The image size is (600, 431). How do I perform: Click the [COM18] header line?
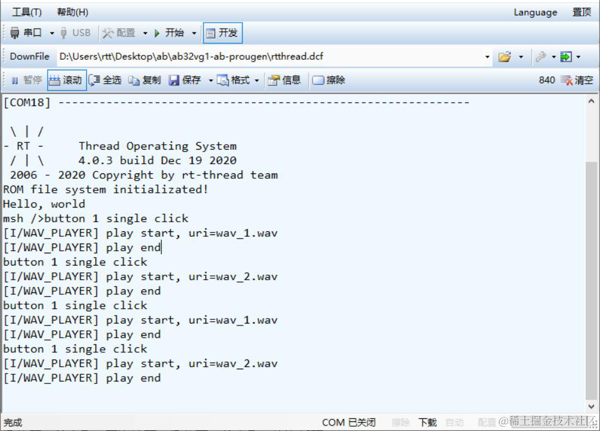[x=236, y=103]
